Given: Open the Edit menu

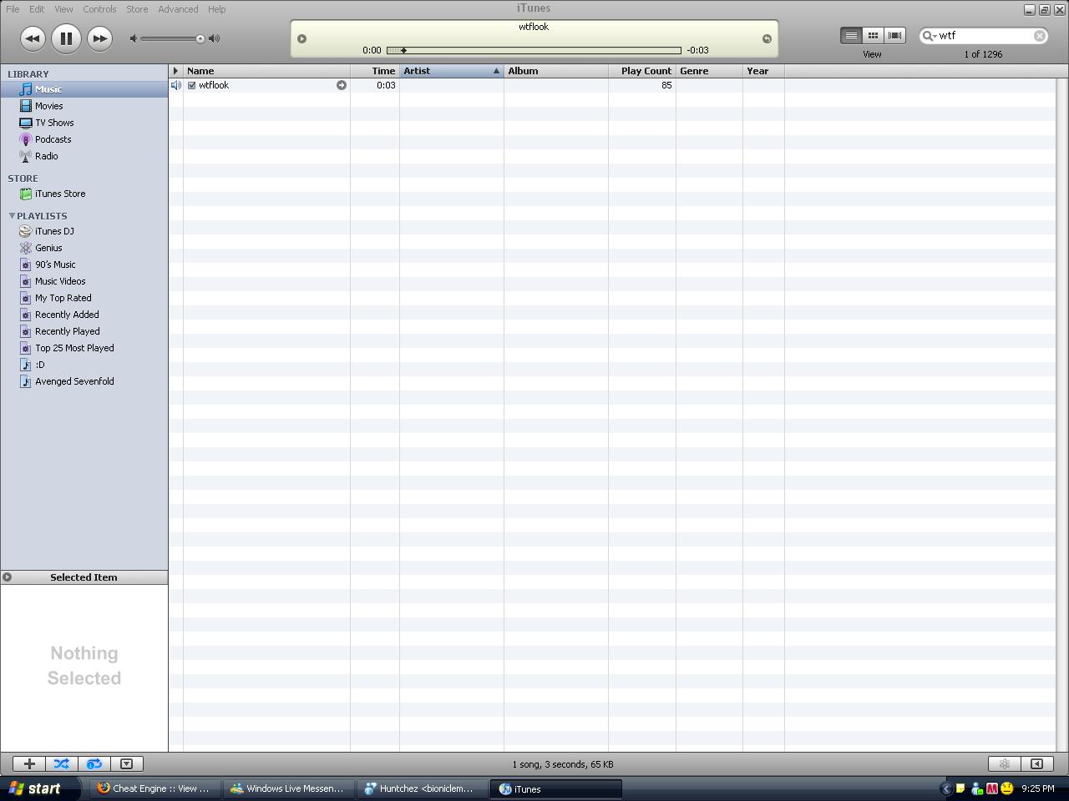Looking at the screenshot, I should pos(37,9).
